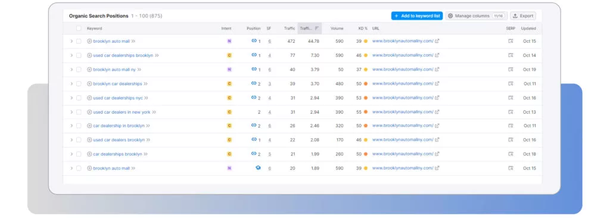Click the orange KD dot in 'used car dealerships nyc' row

click(x=366, y=98)
